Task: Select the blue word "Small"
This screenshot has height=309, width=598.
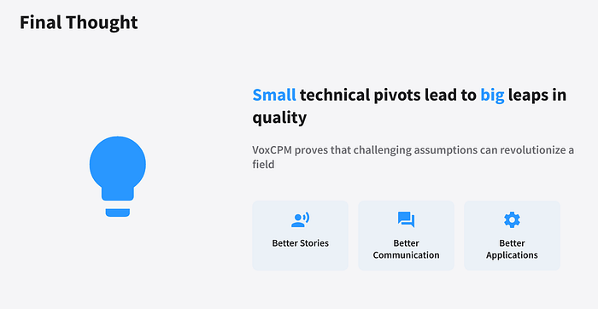Action: click(274, 95)
